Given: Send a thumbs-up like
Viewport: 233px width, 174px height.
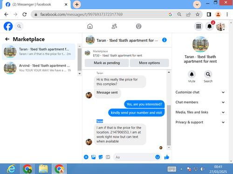Looking at the screenshot, I should pyautogui.click(x=167, y=157).
